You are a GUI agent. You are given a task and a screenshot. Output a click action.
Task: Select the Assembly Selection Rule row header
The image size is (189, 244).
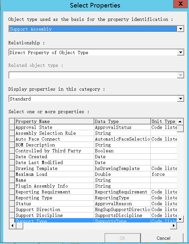tap(12, 133)
